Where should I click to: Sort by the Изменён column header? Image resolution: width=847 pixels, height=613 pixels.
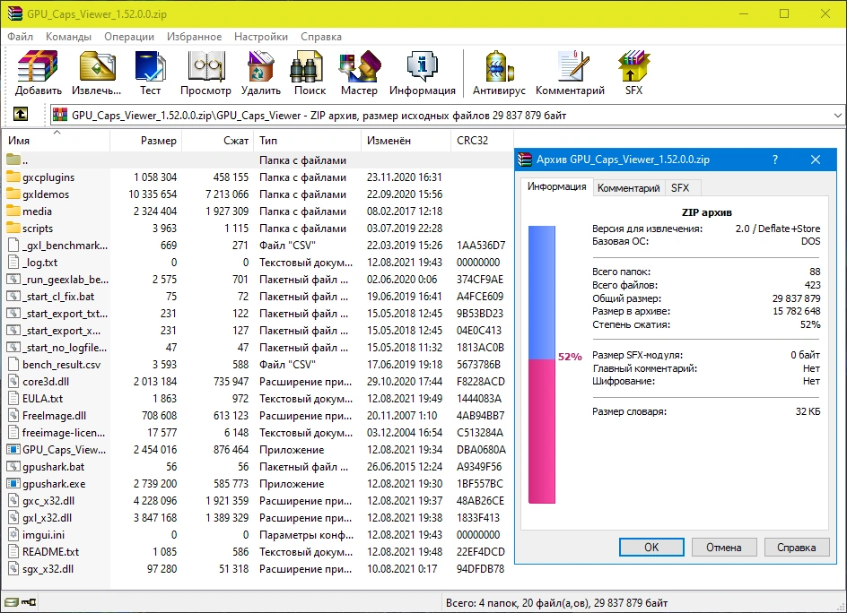(x=406, y=141)
